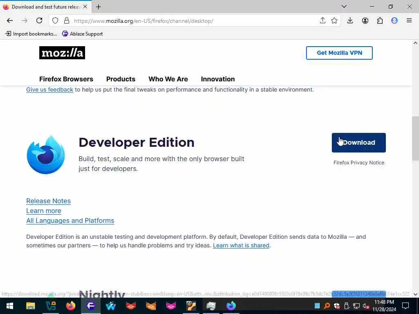Click the Developer Edition Firefox logo
The width and height of the screenshot is (419, 314).
pos(46,155)
